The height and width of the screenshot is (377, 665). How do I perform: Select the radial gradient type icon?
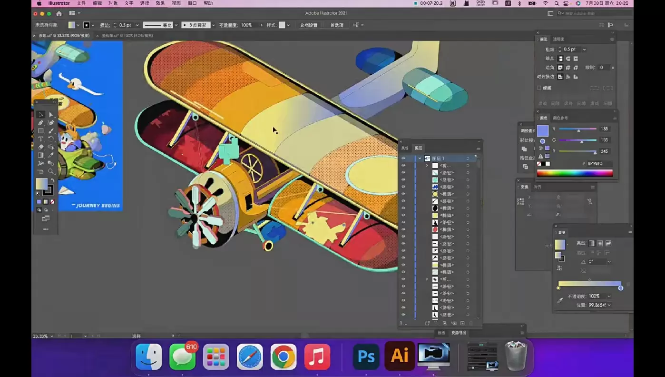[600, 243]
